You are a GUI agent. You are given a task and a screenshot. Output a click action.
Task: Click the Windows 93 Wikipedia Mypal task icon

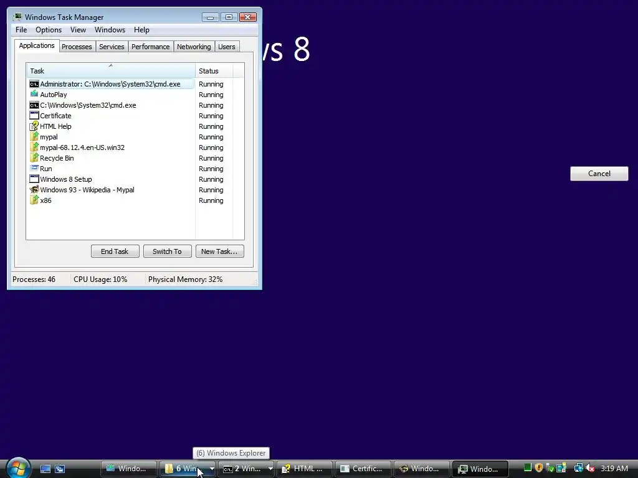(34, 190)
